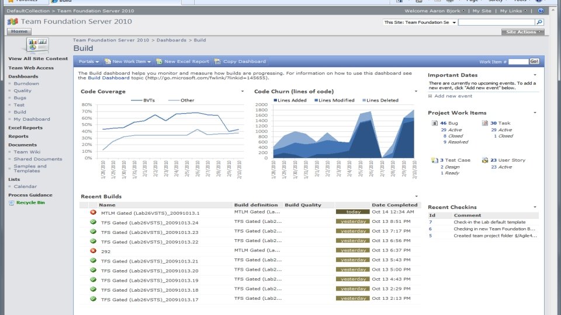
Task: Click the Work Item number input field
Action: coord(518,62)
